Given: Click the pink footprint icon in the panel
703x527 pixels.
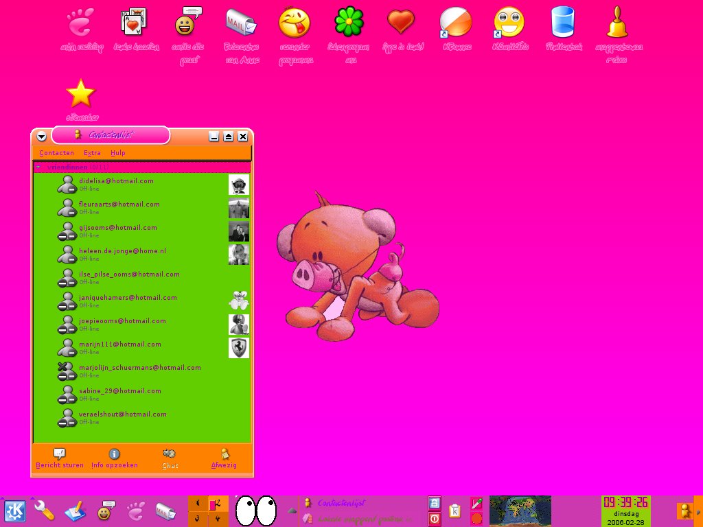Looking at the screenshot, I should click(x=135, y=511).
